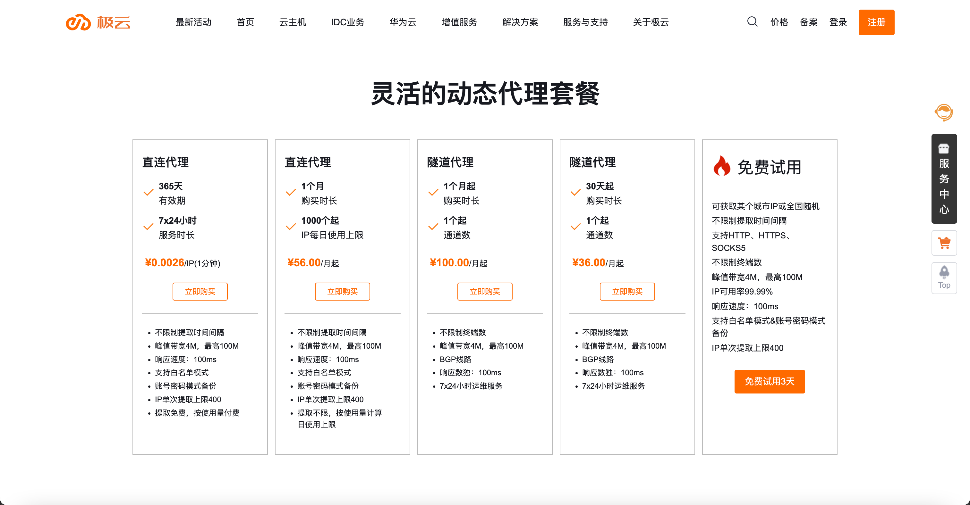Open the 服务中心 sidebar panel
The width and height of the screenshot is (970, 505).
[x=944, y=179]
